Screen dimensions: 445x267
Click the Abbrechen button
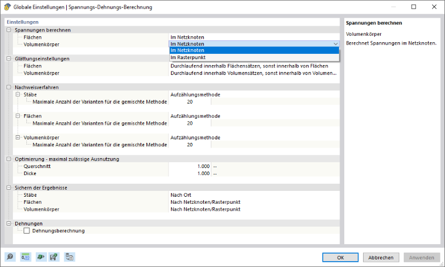(x=381, y=258)
